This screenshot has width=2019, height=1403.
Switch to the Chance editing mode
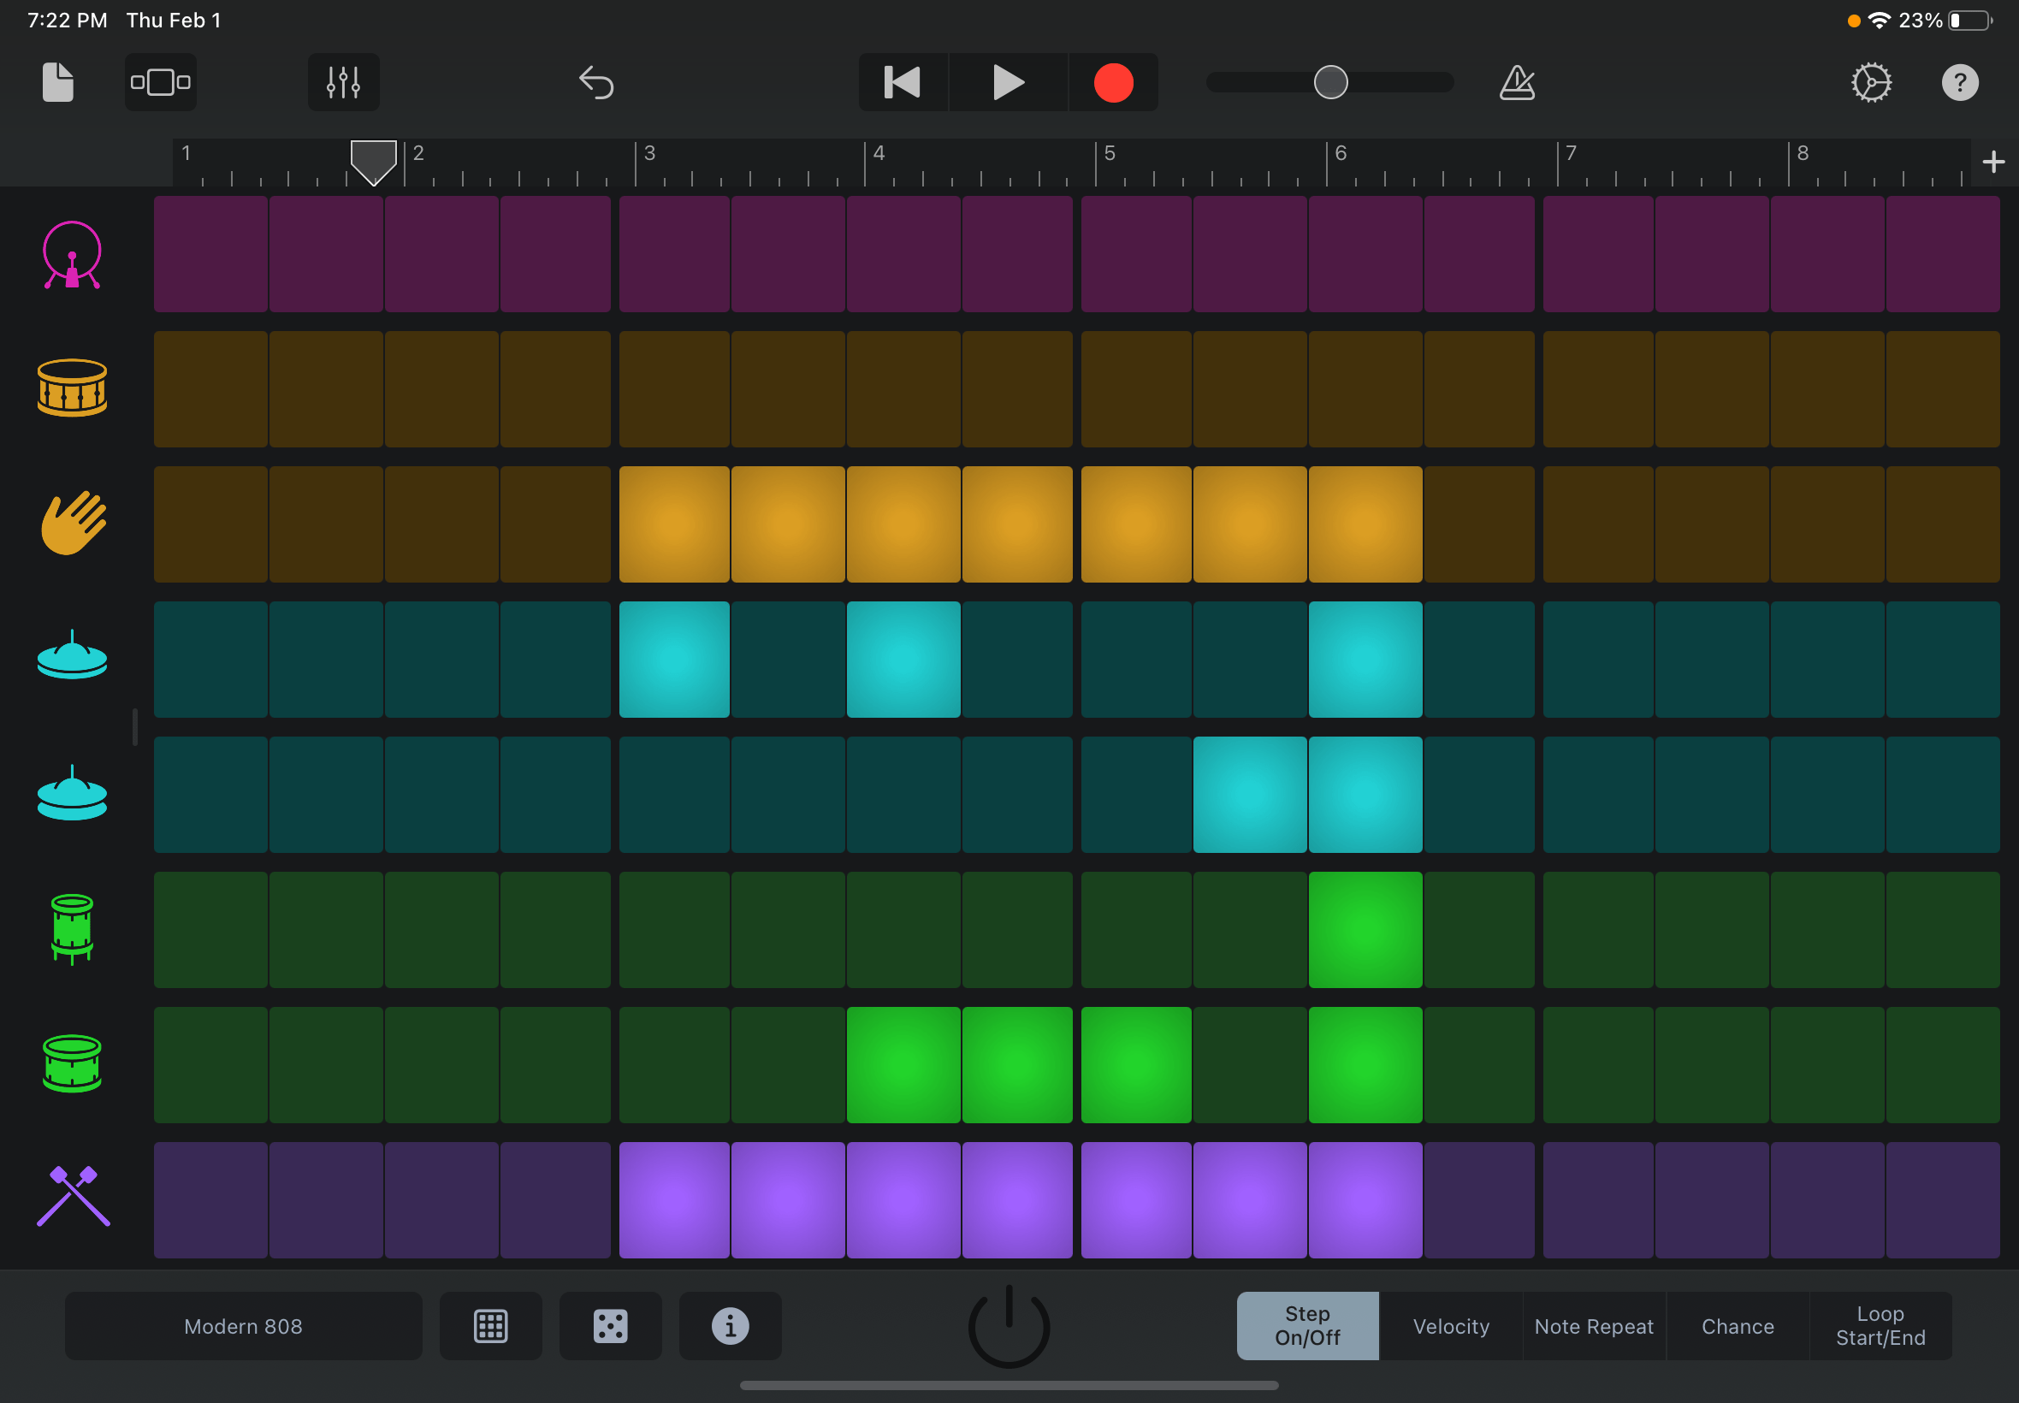tap(1737, 1326)
